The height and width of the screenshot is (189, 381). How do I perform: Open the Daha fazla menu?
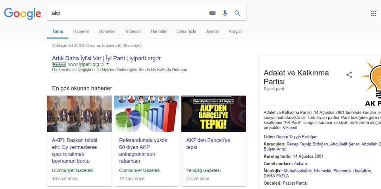click(186, 31)
